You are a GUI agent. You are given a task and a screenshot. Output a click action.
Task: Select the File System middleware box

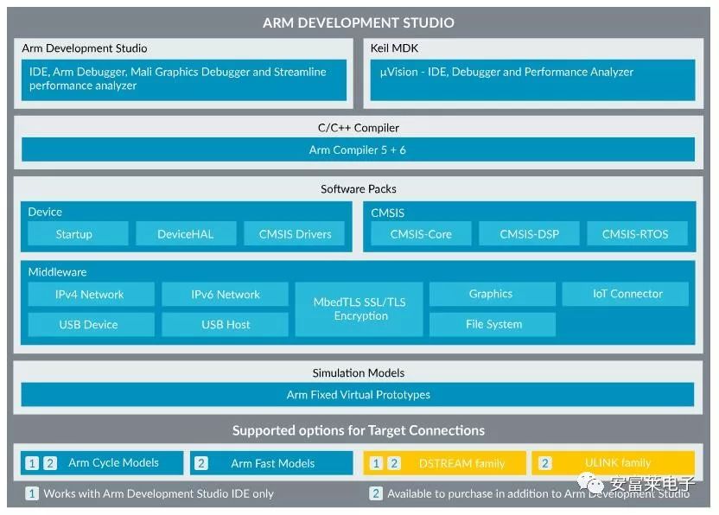coord(493,324)
